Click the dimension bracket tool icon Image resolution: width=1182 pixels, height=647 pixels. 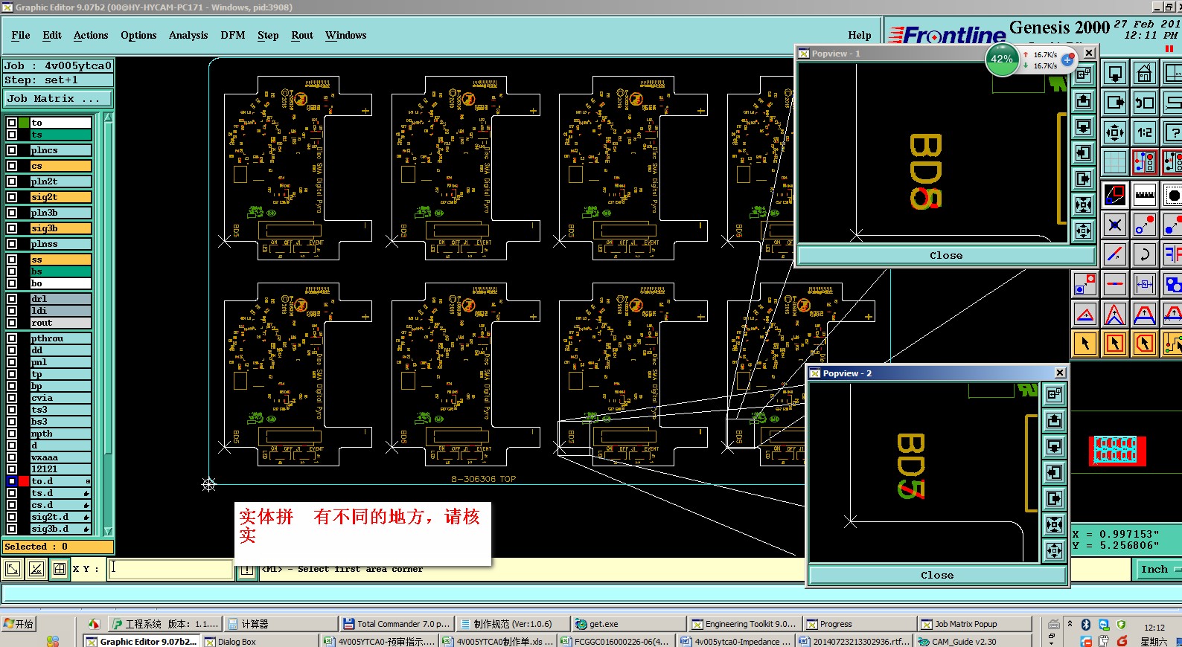pyautogui.click(x=1145, y=284)
